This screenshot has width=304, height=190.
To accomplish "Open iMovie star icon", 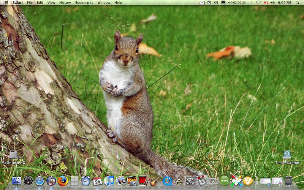I will [x=179, y=181].
